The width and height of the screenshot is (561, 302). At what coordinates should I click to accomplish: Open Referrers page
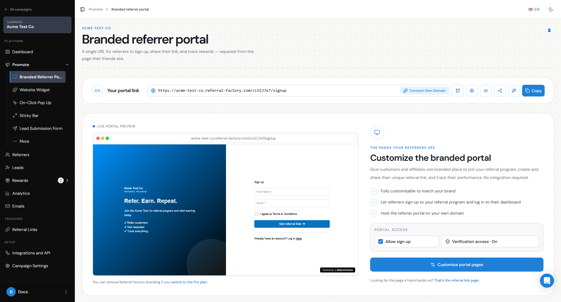(37, 155)
